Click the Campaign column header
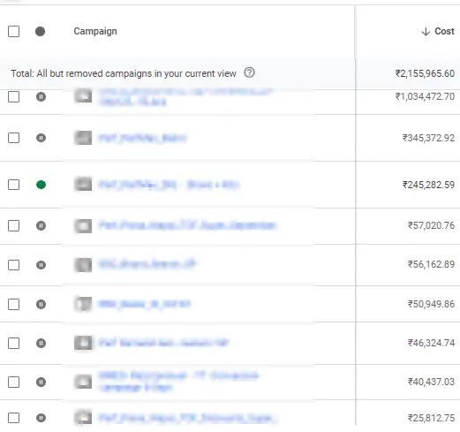 (95, 31)
